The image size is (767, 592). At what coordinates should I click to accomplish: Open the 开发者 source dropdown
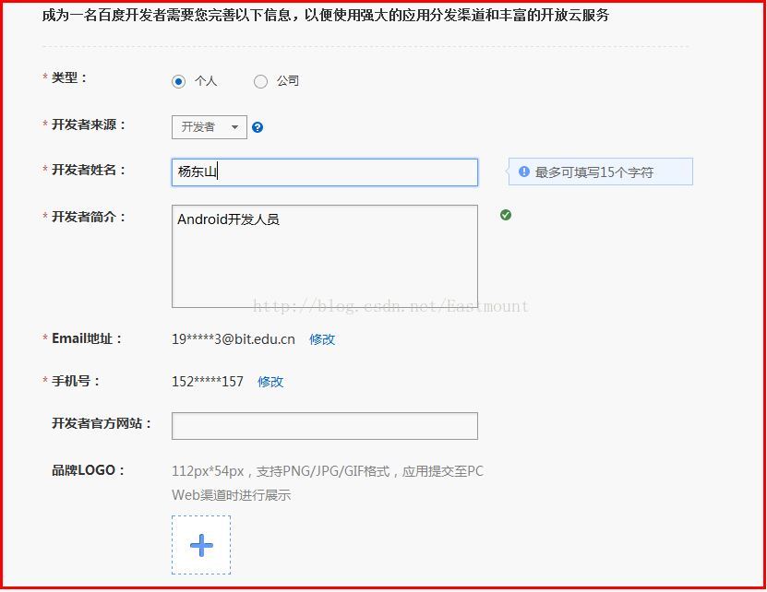coord(210,127)
